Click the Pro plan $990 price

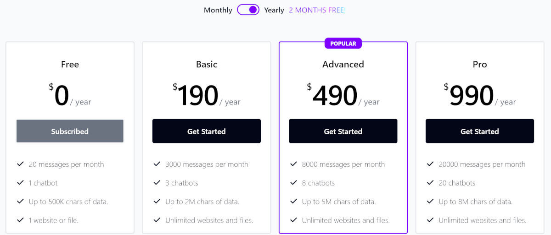pos(469,96)
